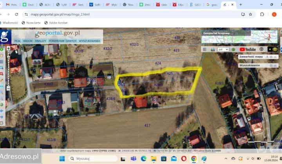Click the green globe full extent icon
This screenshot has height=164, width=282.
(x=2, y=105)
